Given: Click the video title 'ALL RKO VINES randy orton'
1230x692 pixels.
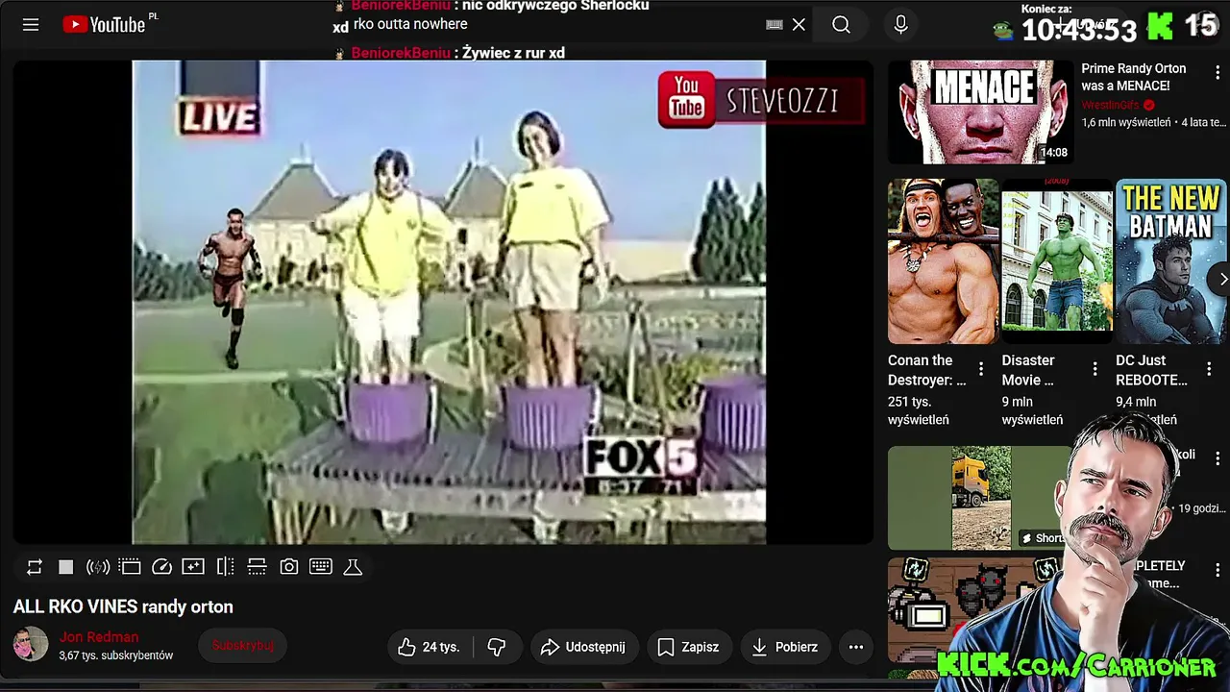Looking at the screenshot, I should point(123,606).
